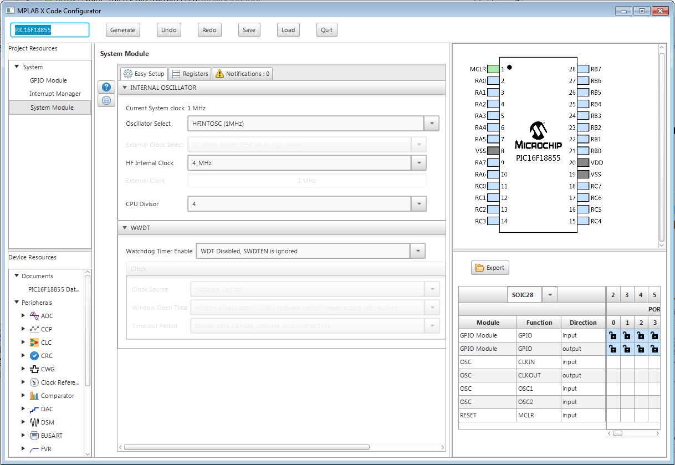Click the CRC checkmark icon

pyautogui.click(x=34, y=356)
